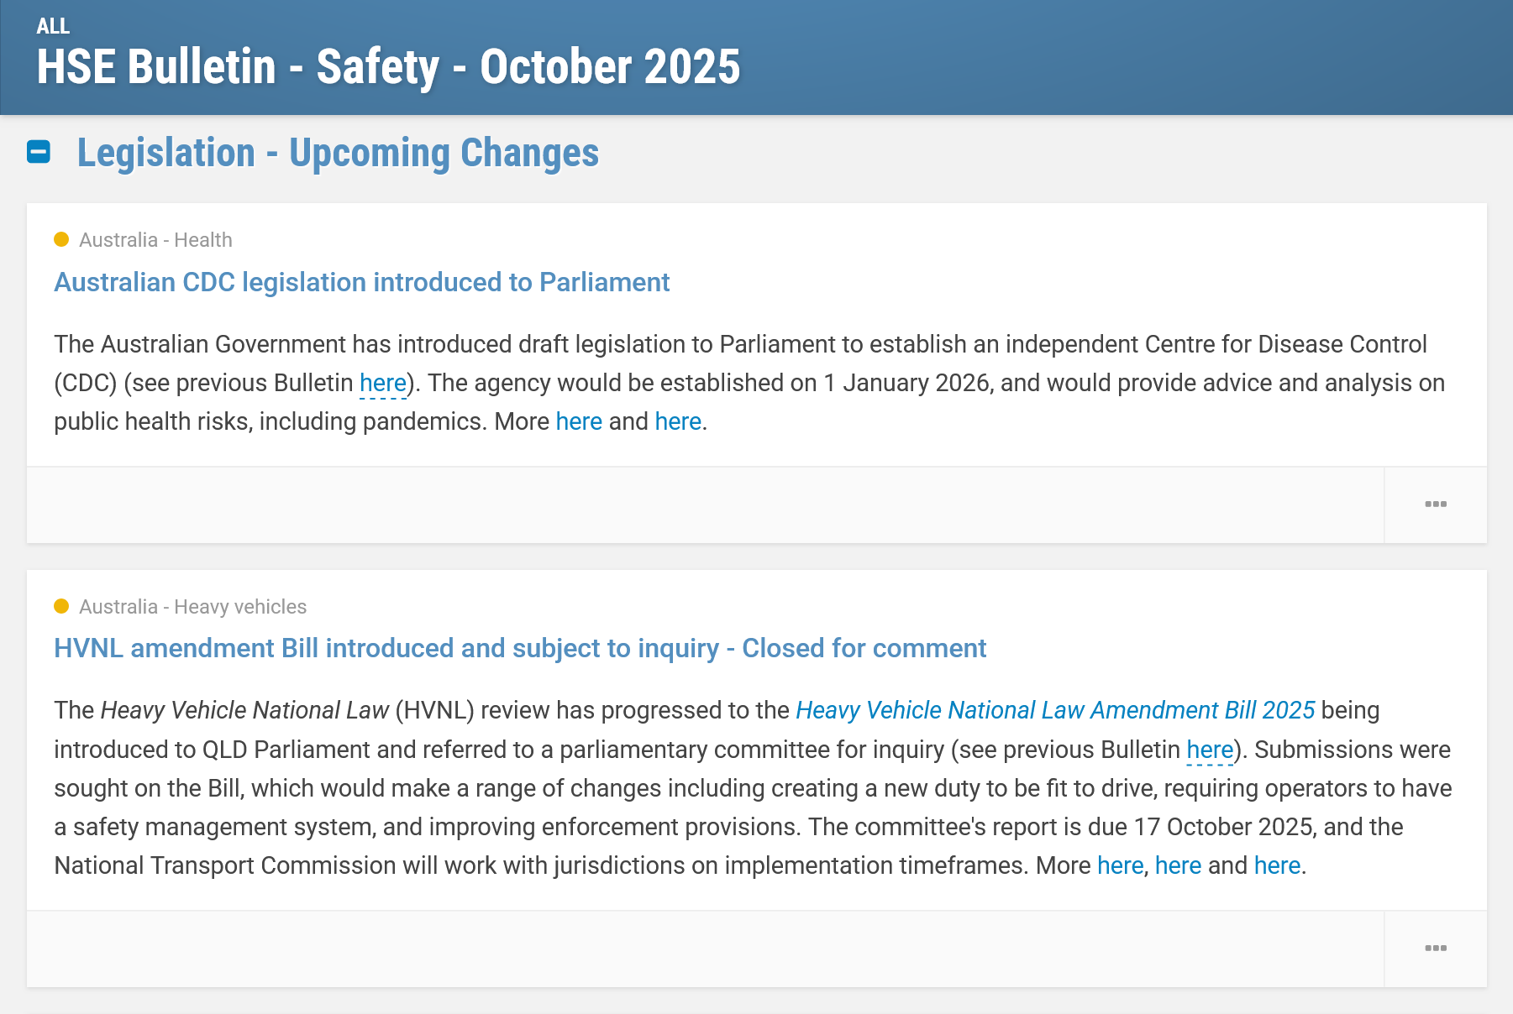Image resolution: width=1513 pixels, height=1014 pixels.
Task: Open the three-dot menu of the CDC legislation card
Action: (x=1436, y=504)
